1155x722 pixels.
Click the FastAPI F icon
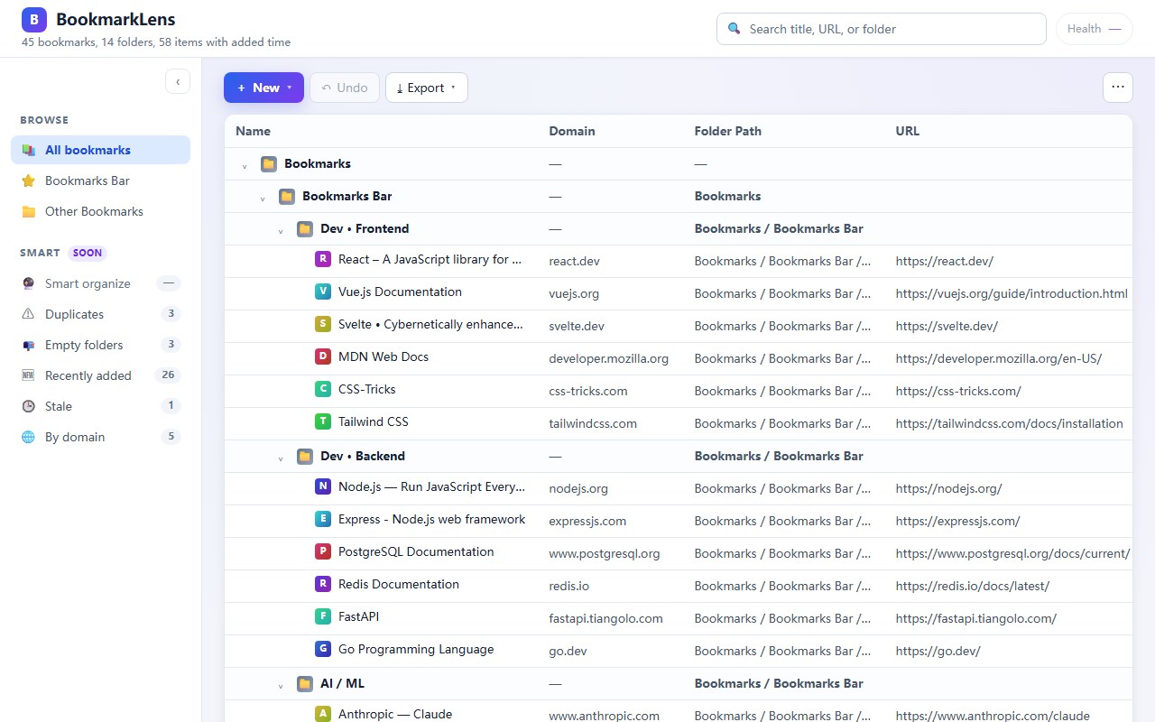(322, 617)
